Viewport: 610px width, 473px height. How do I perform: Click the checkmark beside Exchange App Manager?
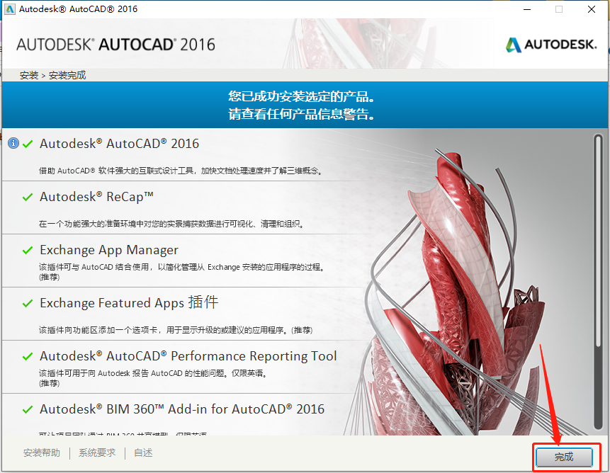[x=28, y=250]
